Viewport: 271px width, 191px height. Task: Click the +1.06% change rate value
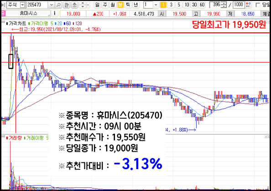pyautogui.click(x=120, y=14)
